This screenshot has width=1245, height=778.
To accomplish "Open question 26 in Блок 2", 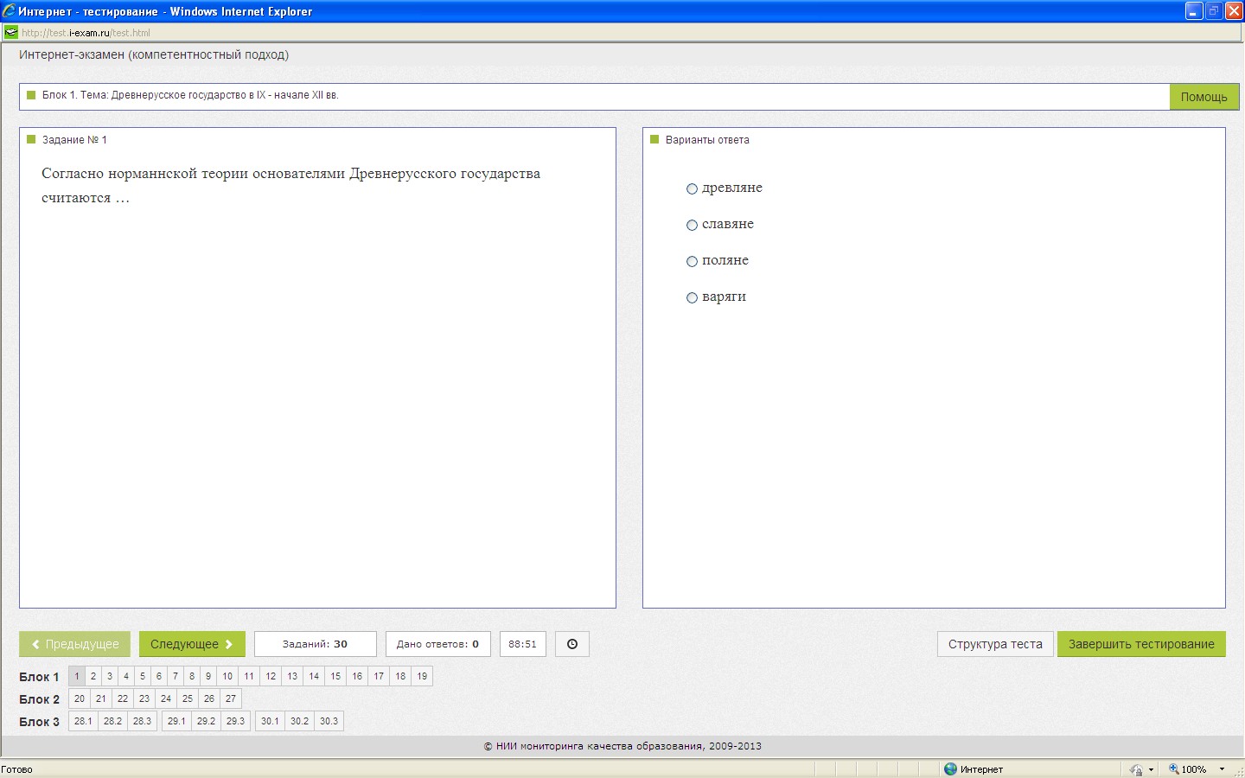I will (x=209, y=698).
